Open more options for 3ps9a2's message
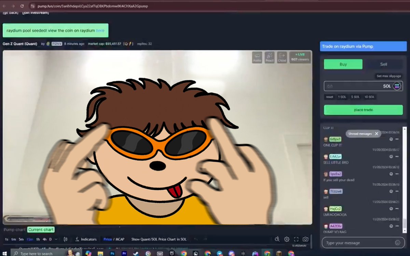410x256 pixels. (x=397, y=174)
